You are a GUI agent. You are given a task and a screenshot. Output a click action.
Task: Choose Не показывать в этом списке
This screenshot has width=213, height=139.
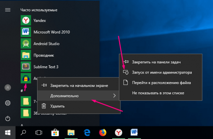tap(160, 93)
